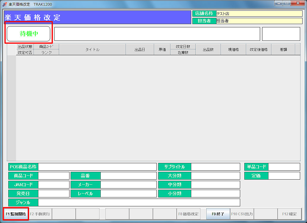The image size is (307, 223).
Task: Minimize the 楽天価格改定 window
Action: tap(279, 3)
